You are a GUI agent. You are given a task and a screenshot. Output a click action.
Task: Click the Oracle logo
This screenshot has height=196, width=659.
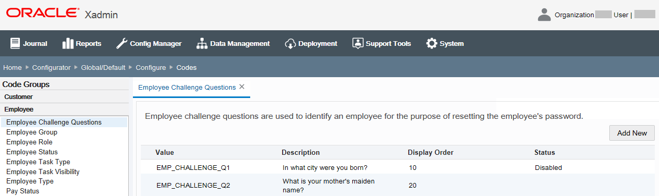43,13
